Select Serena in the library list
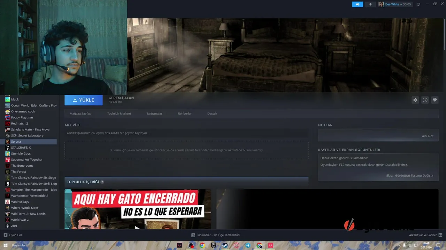This screenshot has width=446, height=250. point(29,141)
